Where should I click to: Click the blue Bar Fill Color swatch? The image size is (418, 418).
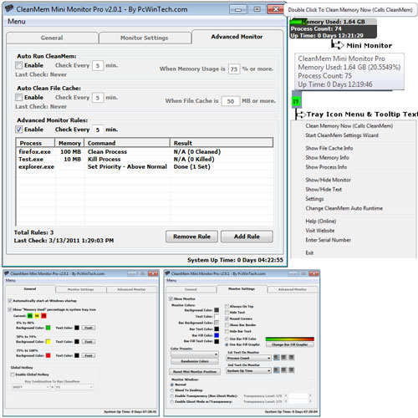[217, 335]
